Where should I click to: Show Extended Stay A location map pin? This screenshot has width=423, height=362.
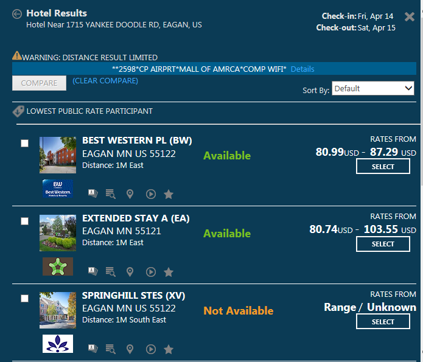pos(130,271)
